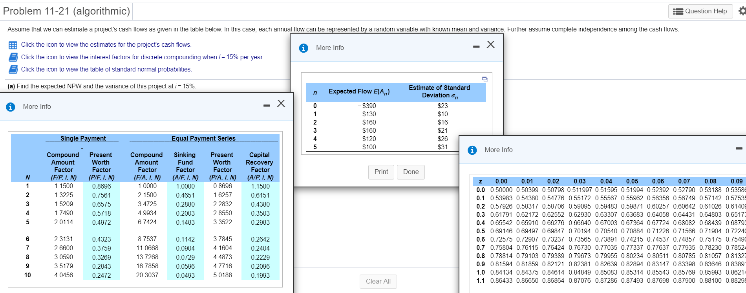Click the Expected Flow E(An) column header
This screenshot has width=746, height=293.
(359, 92)
